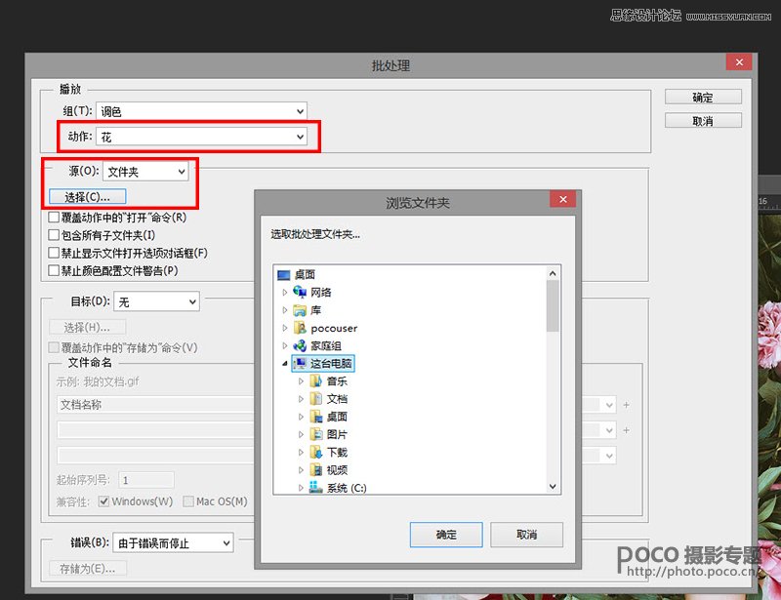Expand the 下载 folder arrow
Screen dimensions: 781x600
(301, 452)
